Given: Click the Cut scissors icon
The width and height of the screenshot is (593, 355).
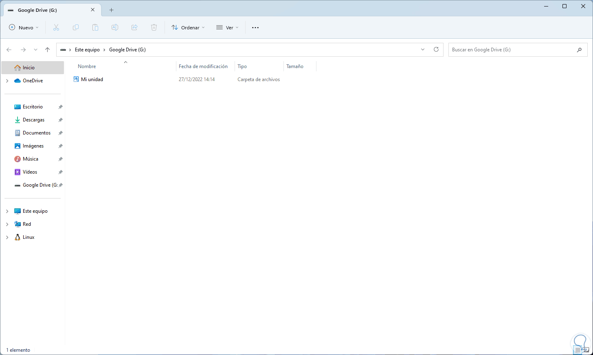Looking at the screenshot, I should 56,27.
